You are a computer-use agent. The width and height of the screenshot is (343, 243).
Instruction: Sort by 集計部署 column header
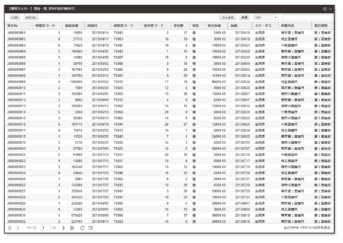(x=322, y=26)
